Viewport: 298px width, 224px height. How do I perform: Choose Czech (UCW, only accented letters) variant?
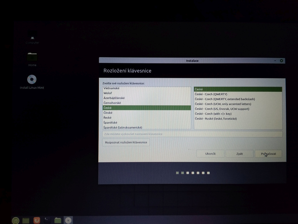(238, 104)
